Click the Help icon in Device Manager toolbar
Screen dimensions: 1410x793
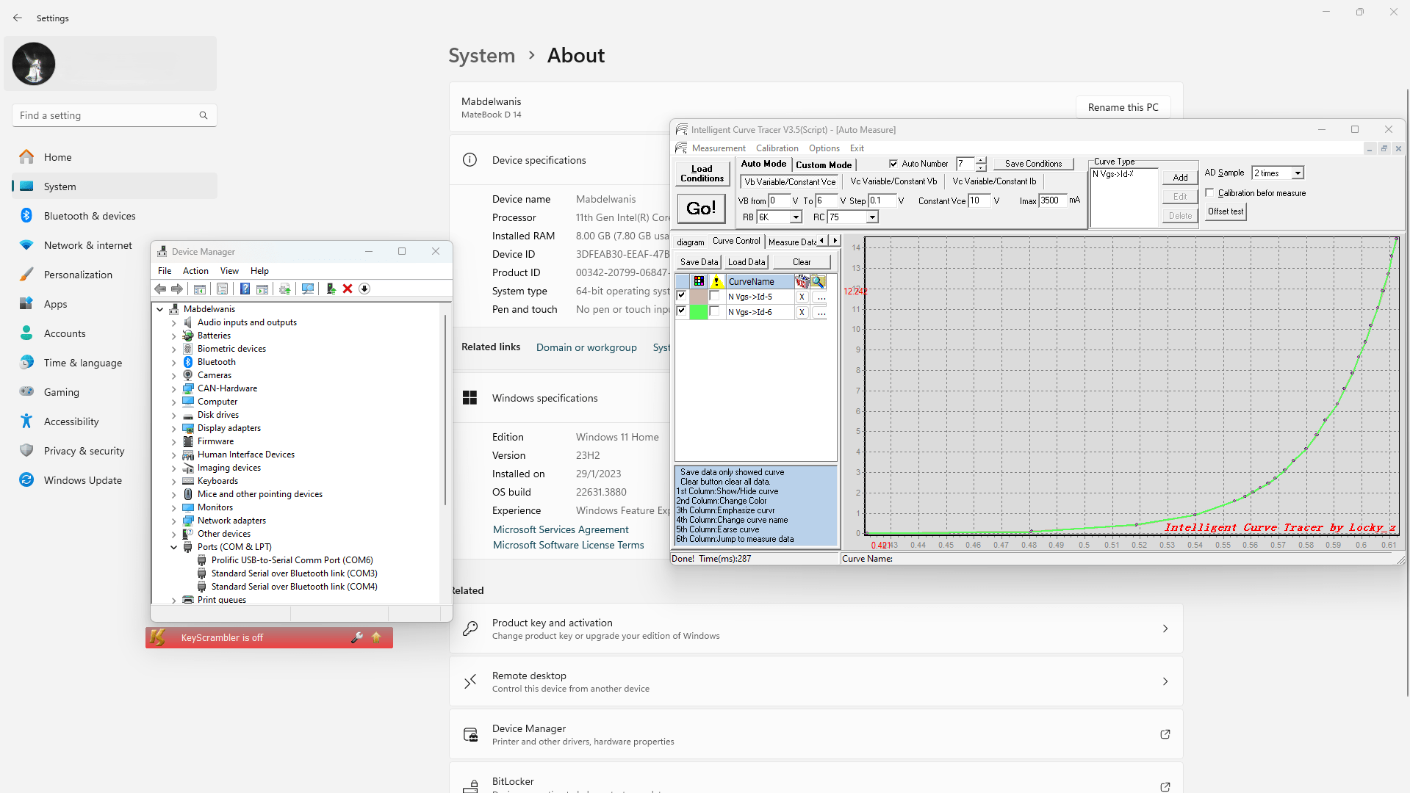245,289
